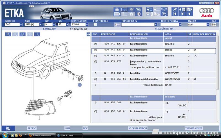Click the LexCom logo at bottom left
This screenshot has height=138, width=221.
(8, 128)
